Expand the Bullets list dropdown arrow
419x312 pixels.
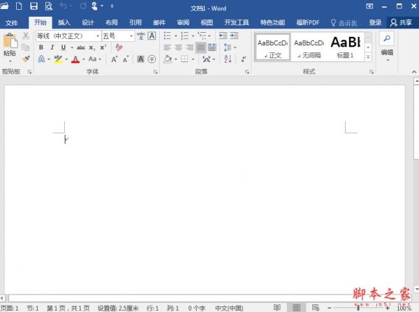coord(175,36)
